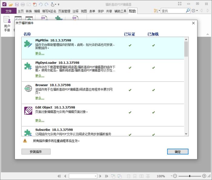Click the PlgPltfm plugin puzzle icon
Image resolution: width=212 pixels, height=180 pixels.
28,44
